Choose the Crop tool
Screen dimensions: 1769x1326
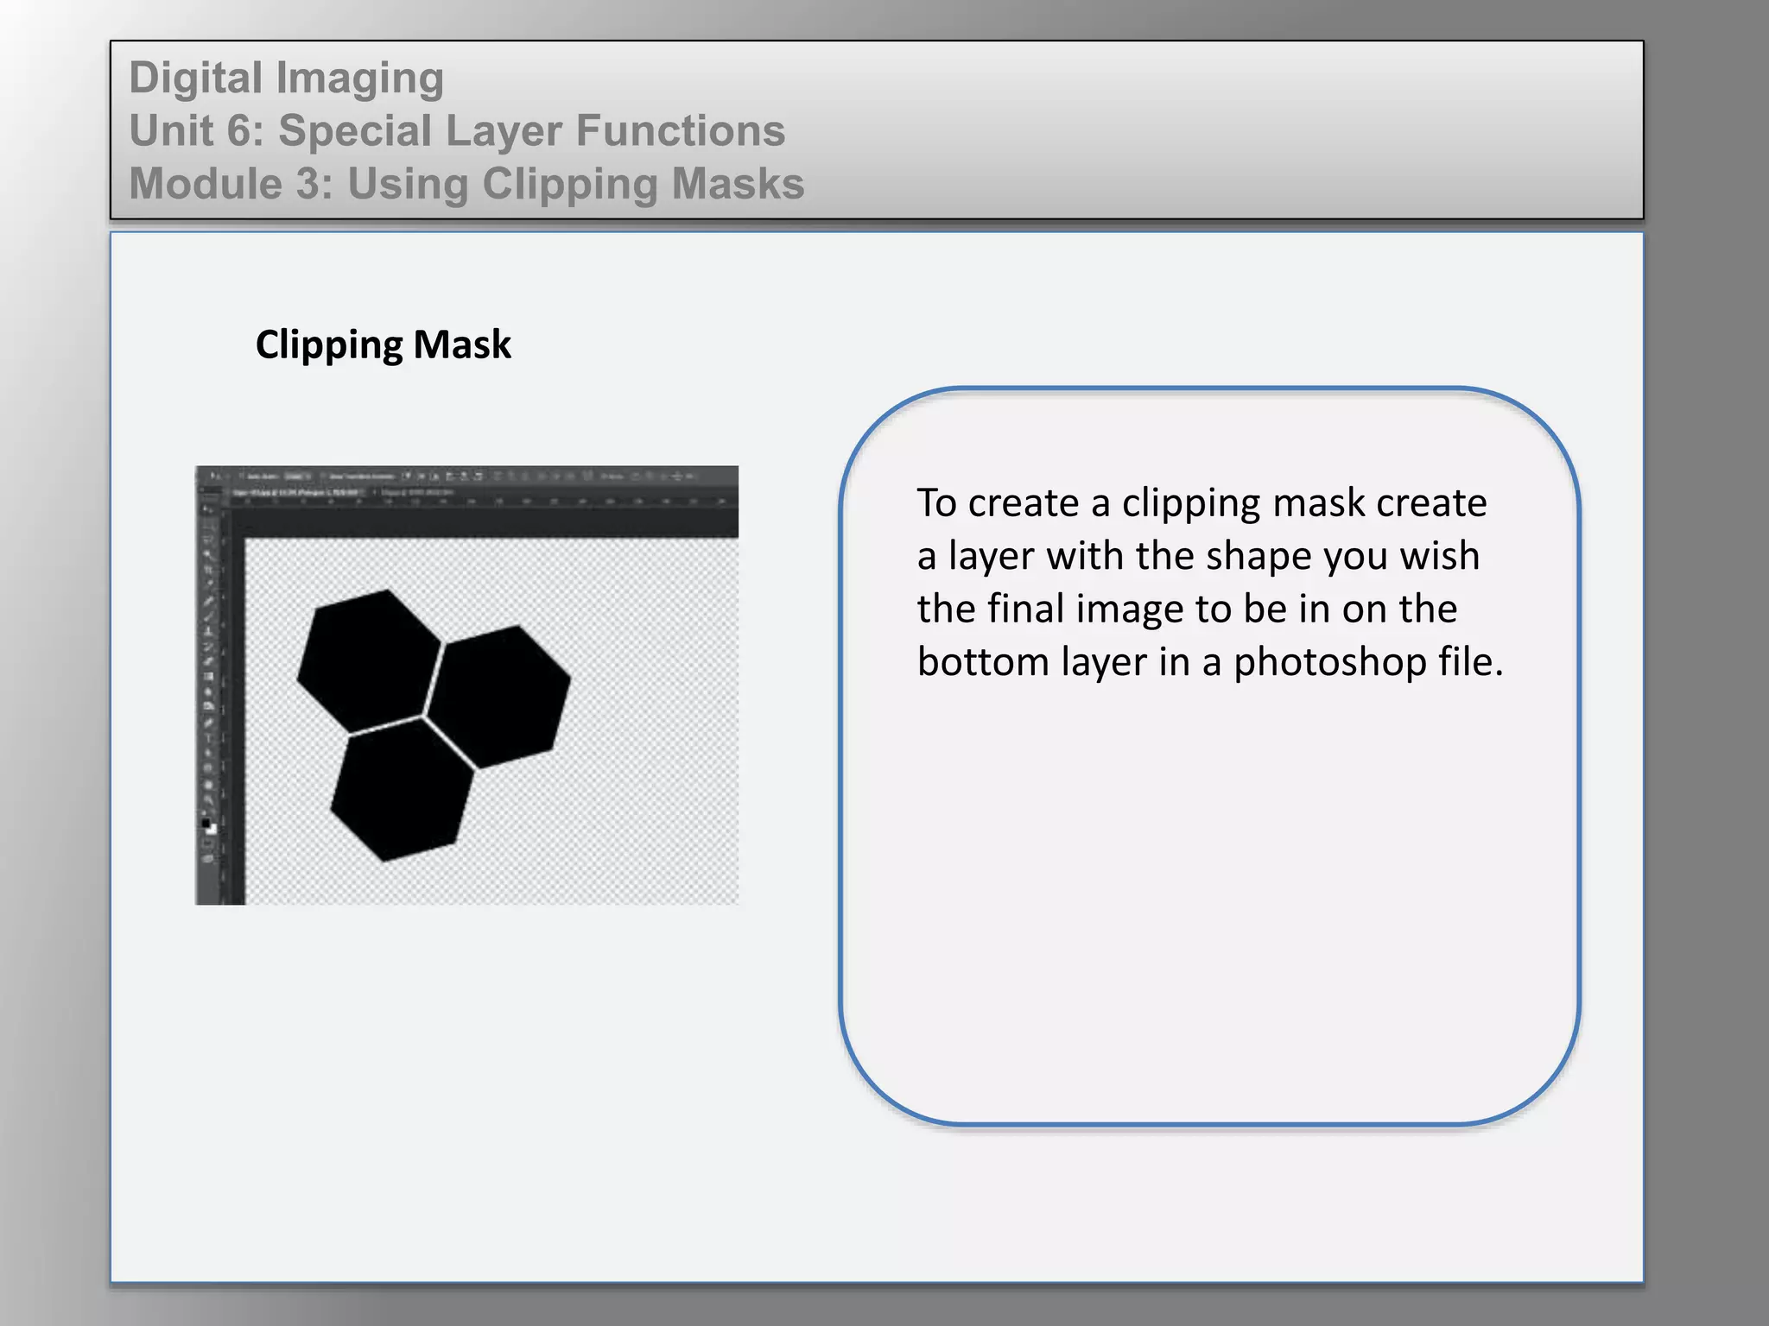(x=208, y=570)
